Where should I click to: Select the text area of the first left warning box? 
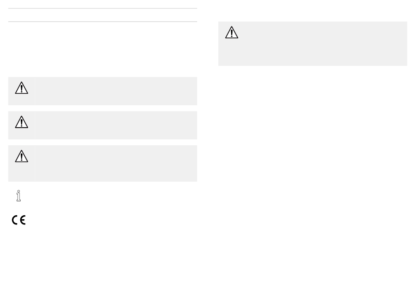[x=116, y=91]
